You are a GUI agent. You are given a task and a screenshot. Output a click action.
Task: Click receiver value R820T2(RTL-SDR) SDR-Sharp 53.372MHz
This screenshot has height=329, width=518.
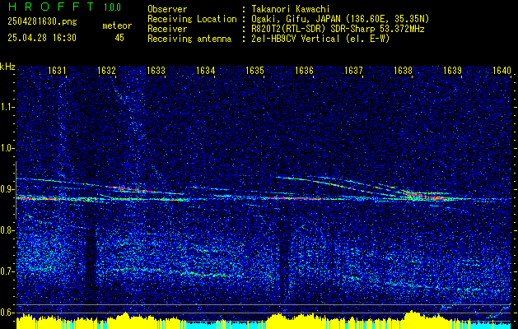coord(338,29)
